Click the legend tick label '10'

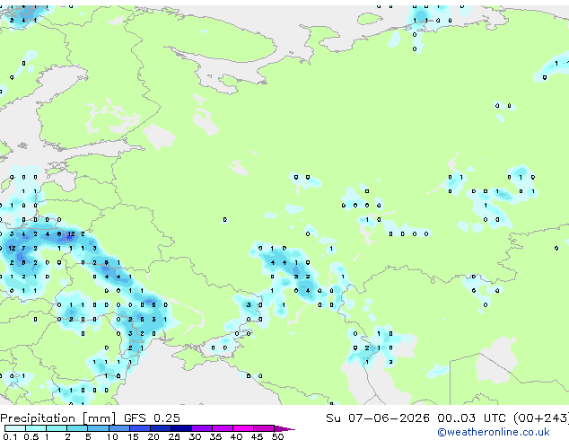[112, 436]
